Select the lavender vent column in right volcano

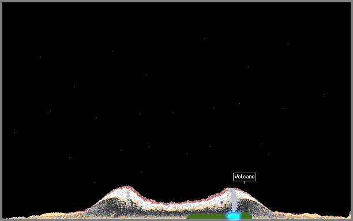[233, 200]
